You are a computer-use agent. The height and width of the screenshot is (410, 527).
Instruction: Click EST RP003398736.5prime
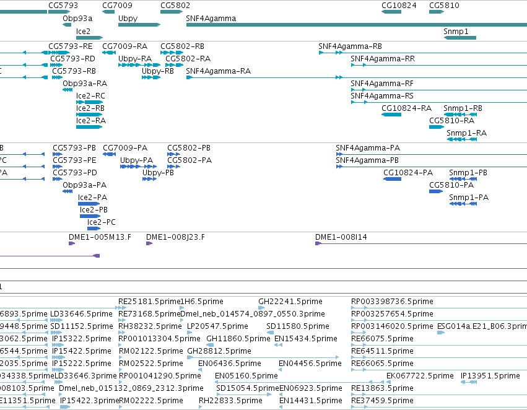(x=392, y=302)
